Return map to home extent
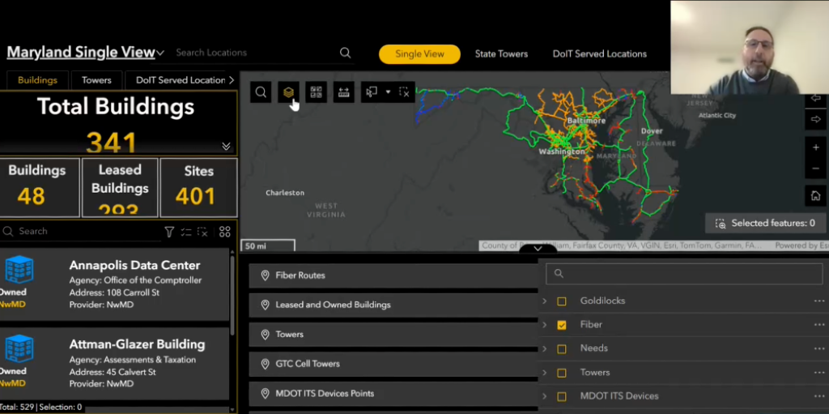829x414 pixels. click(816, 196)
